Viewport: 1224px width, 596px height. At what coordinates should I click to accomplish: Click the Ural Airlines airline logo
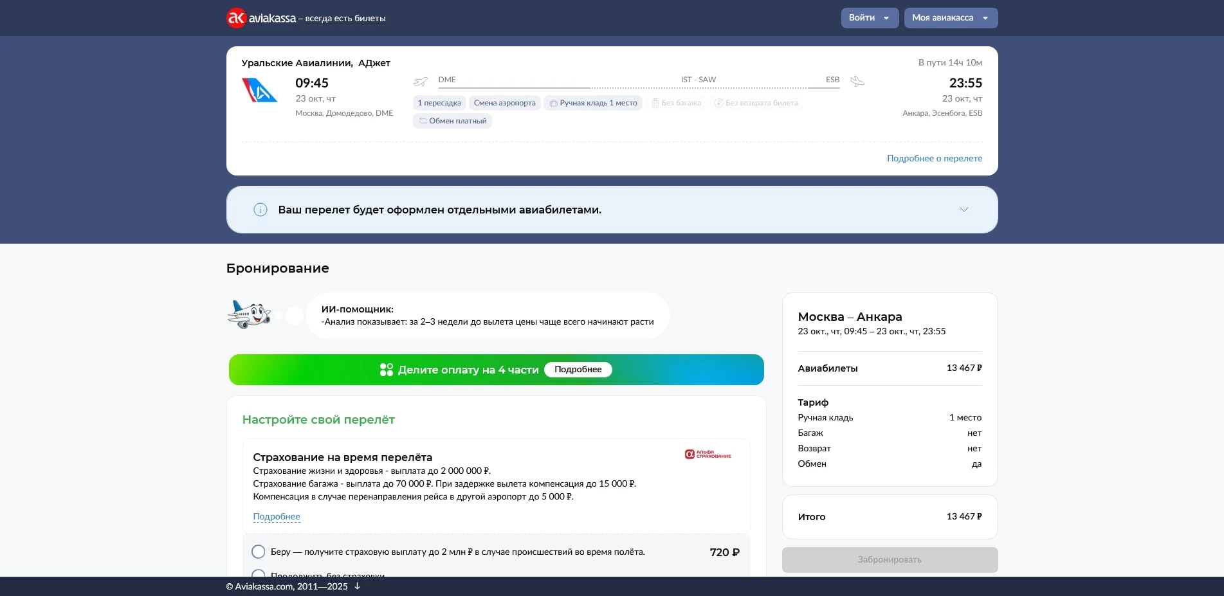[x=259, y=89]
